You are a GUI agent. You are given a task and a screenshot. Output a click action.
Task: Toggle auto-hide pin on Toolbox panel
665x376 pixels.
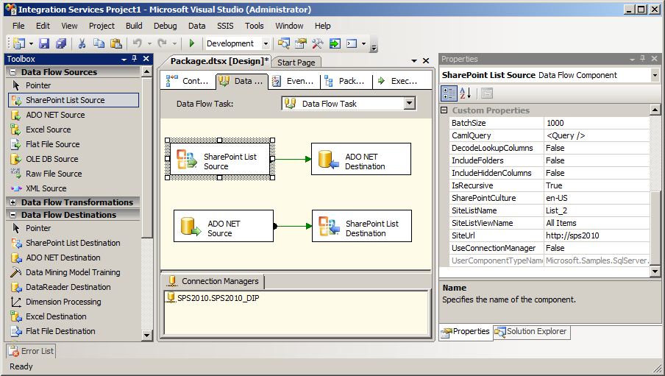coord(135,59)
